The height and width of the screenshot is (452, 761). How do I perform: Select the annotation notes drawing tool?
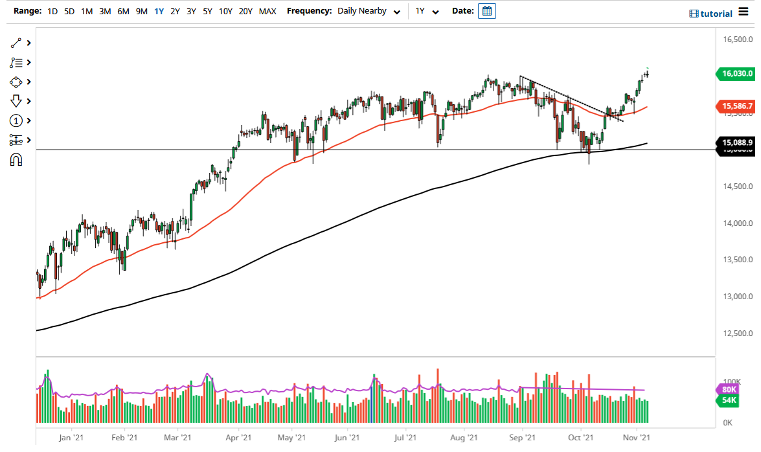tap(17, 62)
